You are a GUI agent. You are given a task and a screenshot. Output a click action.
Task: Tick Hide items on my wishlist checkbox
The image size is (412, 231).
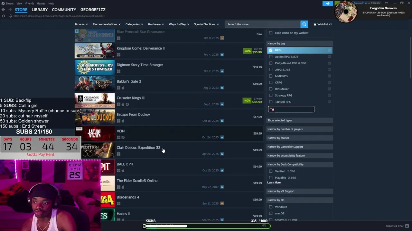[x=271, y=33]
